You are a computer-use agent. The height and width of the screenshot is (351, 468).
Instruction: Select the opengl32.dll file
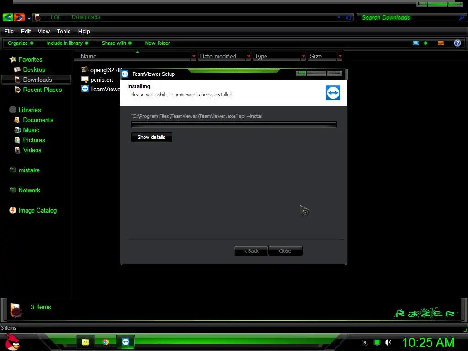click(x=101, y=70)
